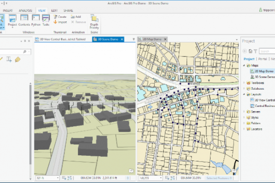Switch to the 2D Map Demo tab
The width and height of the screenshot is (275, 183).
pos(152,39)
